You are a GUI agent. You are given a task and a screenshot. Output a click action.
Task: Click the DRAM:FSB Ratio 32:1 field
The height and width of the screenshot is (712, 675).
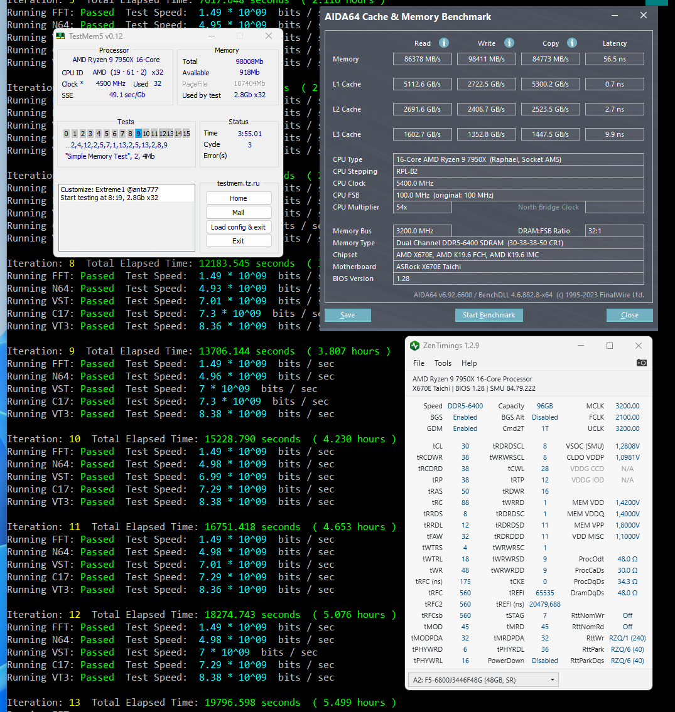point(615,231)
